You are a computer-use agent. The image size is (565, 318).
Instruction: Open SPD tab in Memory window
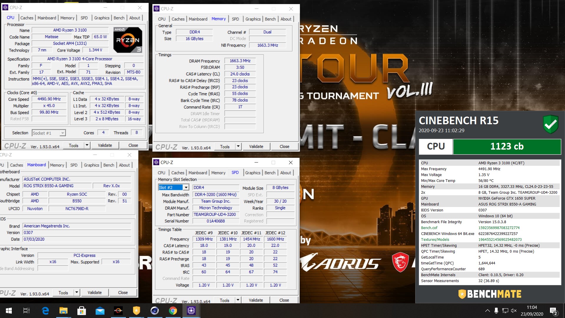pyautogui.click(x=235, y=19)
